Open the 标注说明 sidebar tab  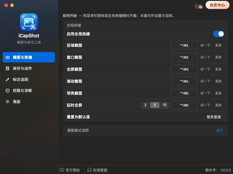click(x=29, y=80)
